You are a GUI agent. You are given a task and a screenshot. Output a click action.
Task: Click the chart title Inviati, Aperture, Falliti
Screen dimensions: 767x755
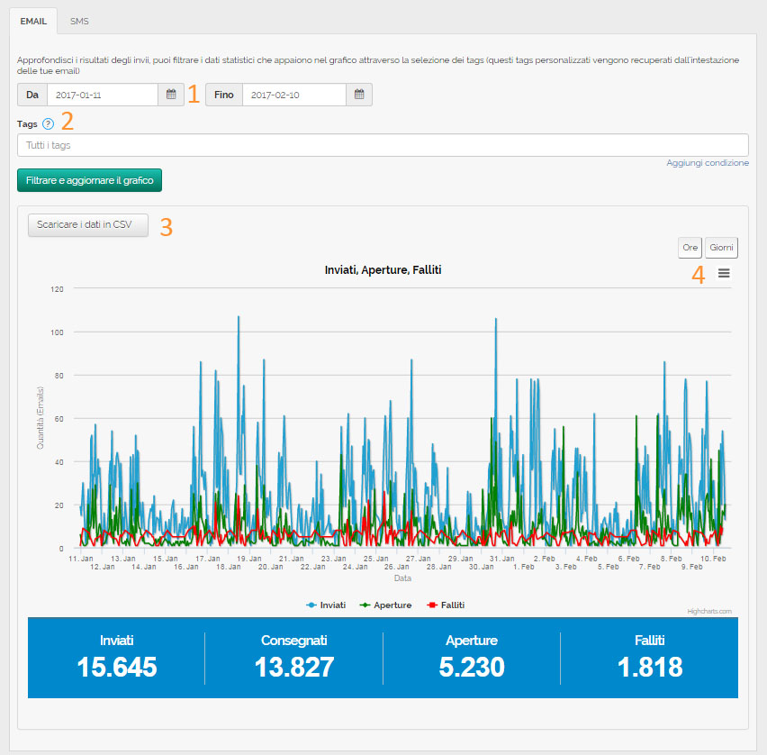(x=383, y=269)
